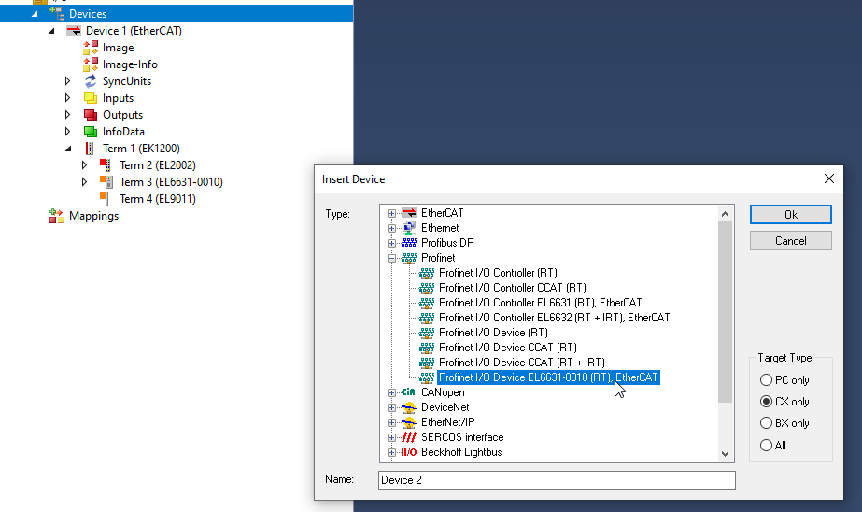862x512 pixels.
Task: Click the Term 4 (EL9011) terminal icon
Action: point(107,199)
